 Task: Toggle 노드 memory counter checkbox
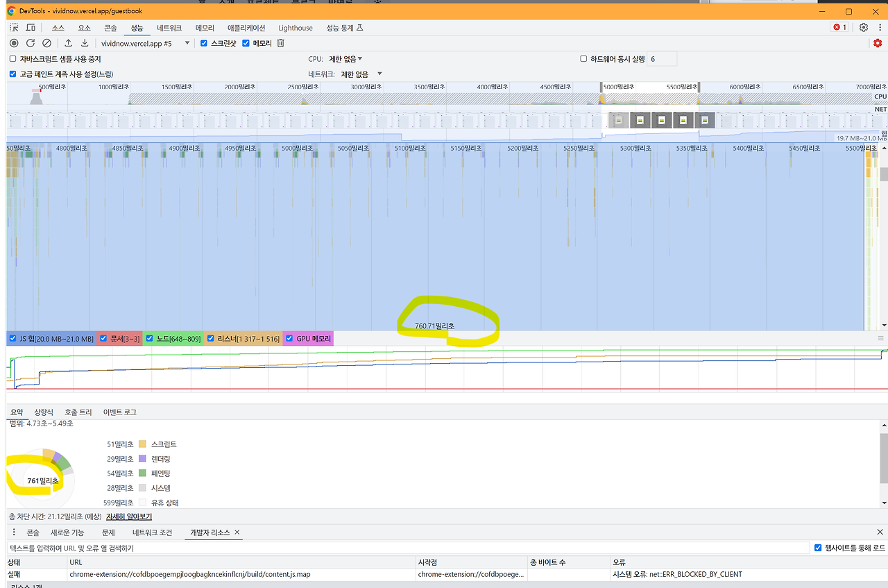(x=150, y=338)
